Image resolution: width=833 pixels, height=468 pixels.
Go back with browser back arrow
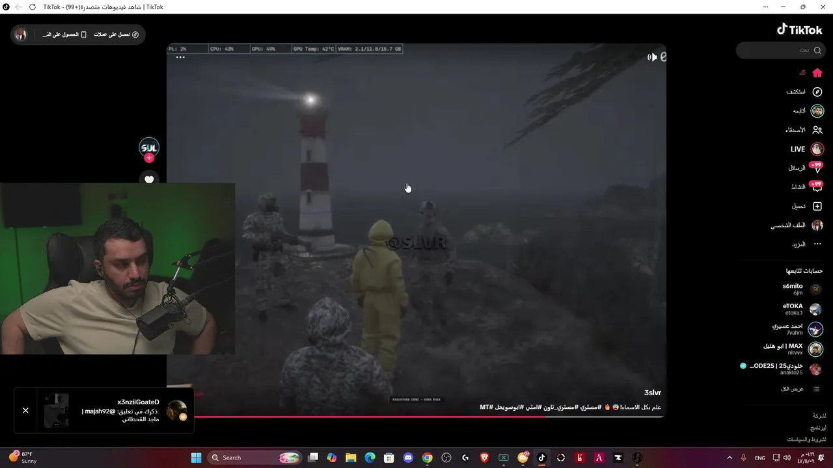18,6
